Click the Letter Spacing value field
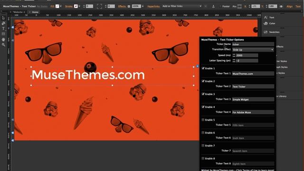 click(x=247, y=61)
